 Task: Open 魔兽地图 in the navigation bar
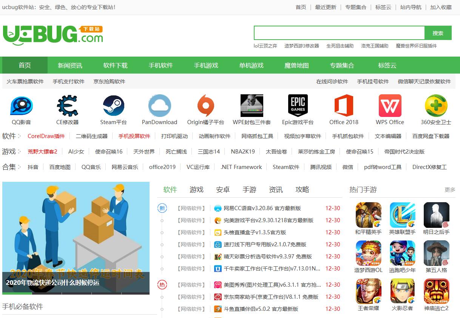(x=297, y=65)
